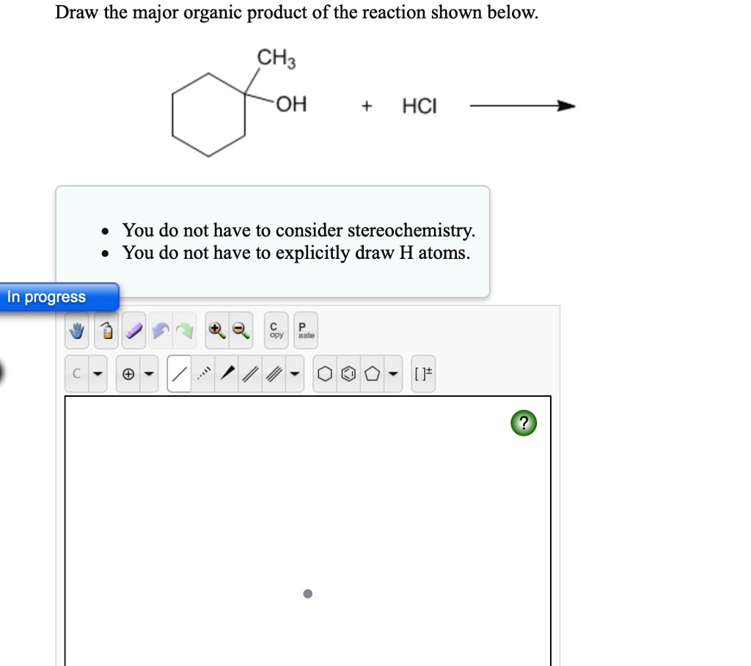Select the wedge bond tool

tap(227, 373)
